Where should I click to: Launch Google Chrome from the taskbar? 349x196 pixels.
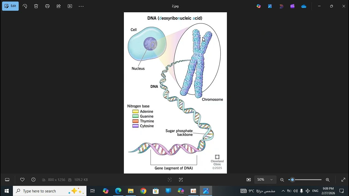[143, 191]
